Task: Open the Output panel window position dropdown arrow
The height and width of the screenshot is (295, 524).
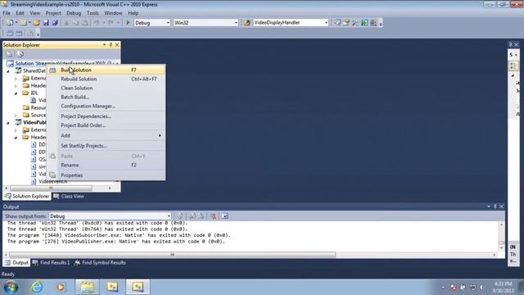Action: click(489, 206)
